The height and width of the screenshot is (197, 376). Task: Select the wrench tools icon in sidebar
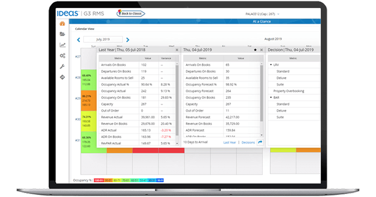(x=62, y=66)
